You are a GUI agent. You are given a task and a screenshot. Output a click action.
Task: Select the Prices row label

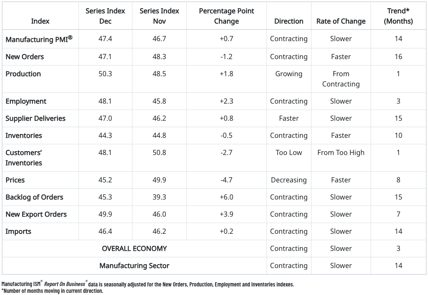pos(15,180)
